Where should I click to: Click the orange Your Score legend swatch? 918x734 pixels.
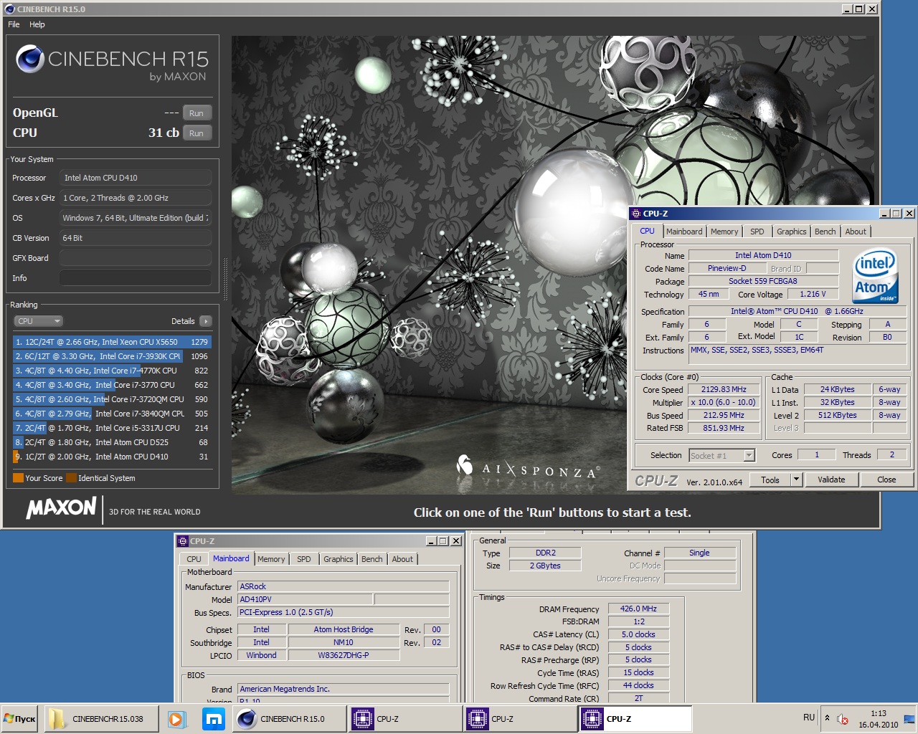pyautogui.click(x=18, y=478)
